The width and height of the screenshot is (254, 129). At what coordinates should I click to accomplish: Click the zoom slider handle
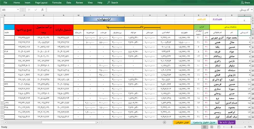[x=232, y=127]
